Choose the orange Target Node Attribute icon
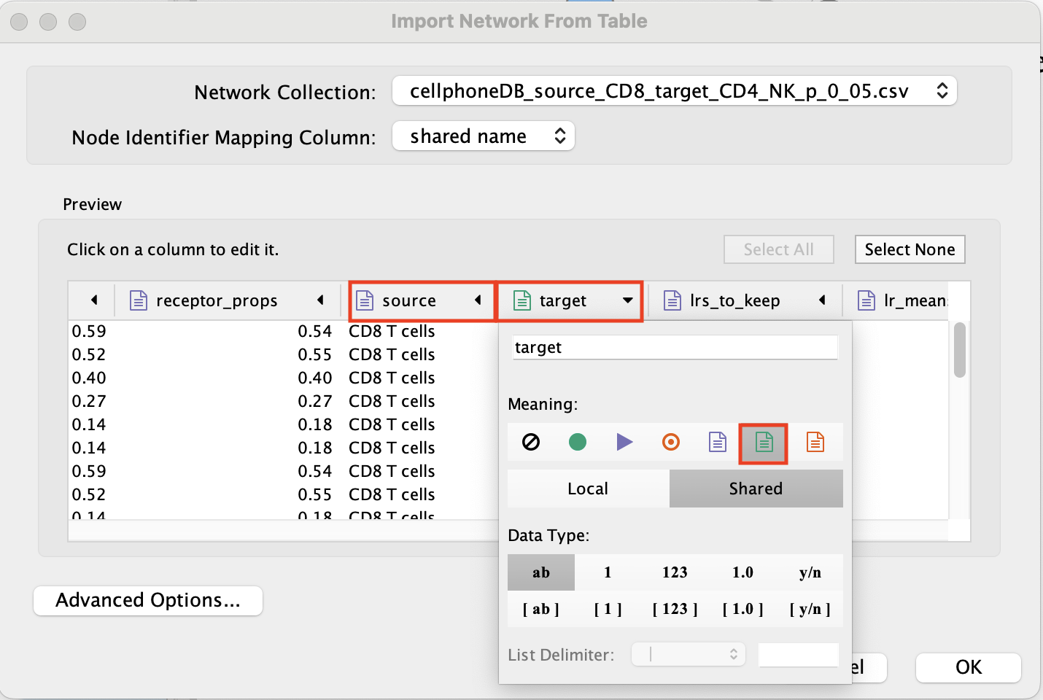 pyautogui.click(x=815, y=442)
